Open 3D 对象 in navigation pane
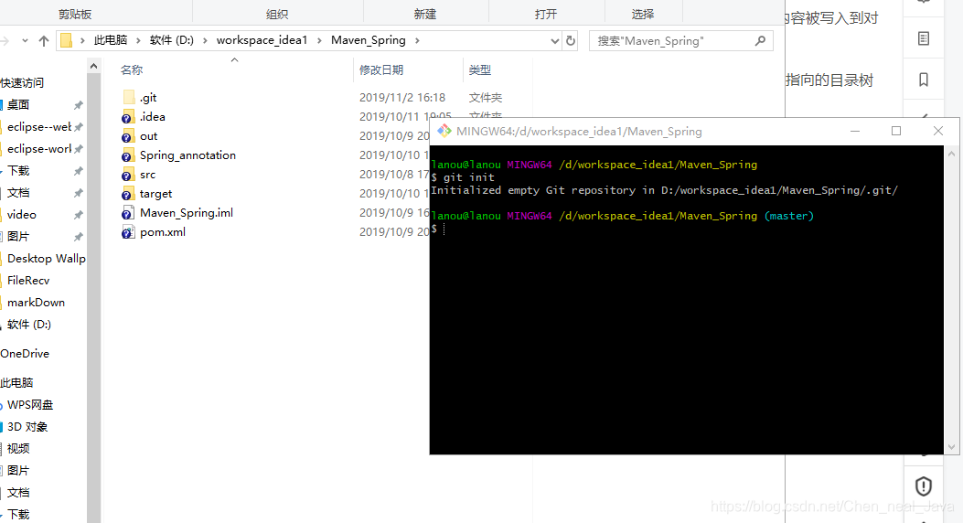The image size is (963, 523). tap(27, 427)
